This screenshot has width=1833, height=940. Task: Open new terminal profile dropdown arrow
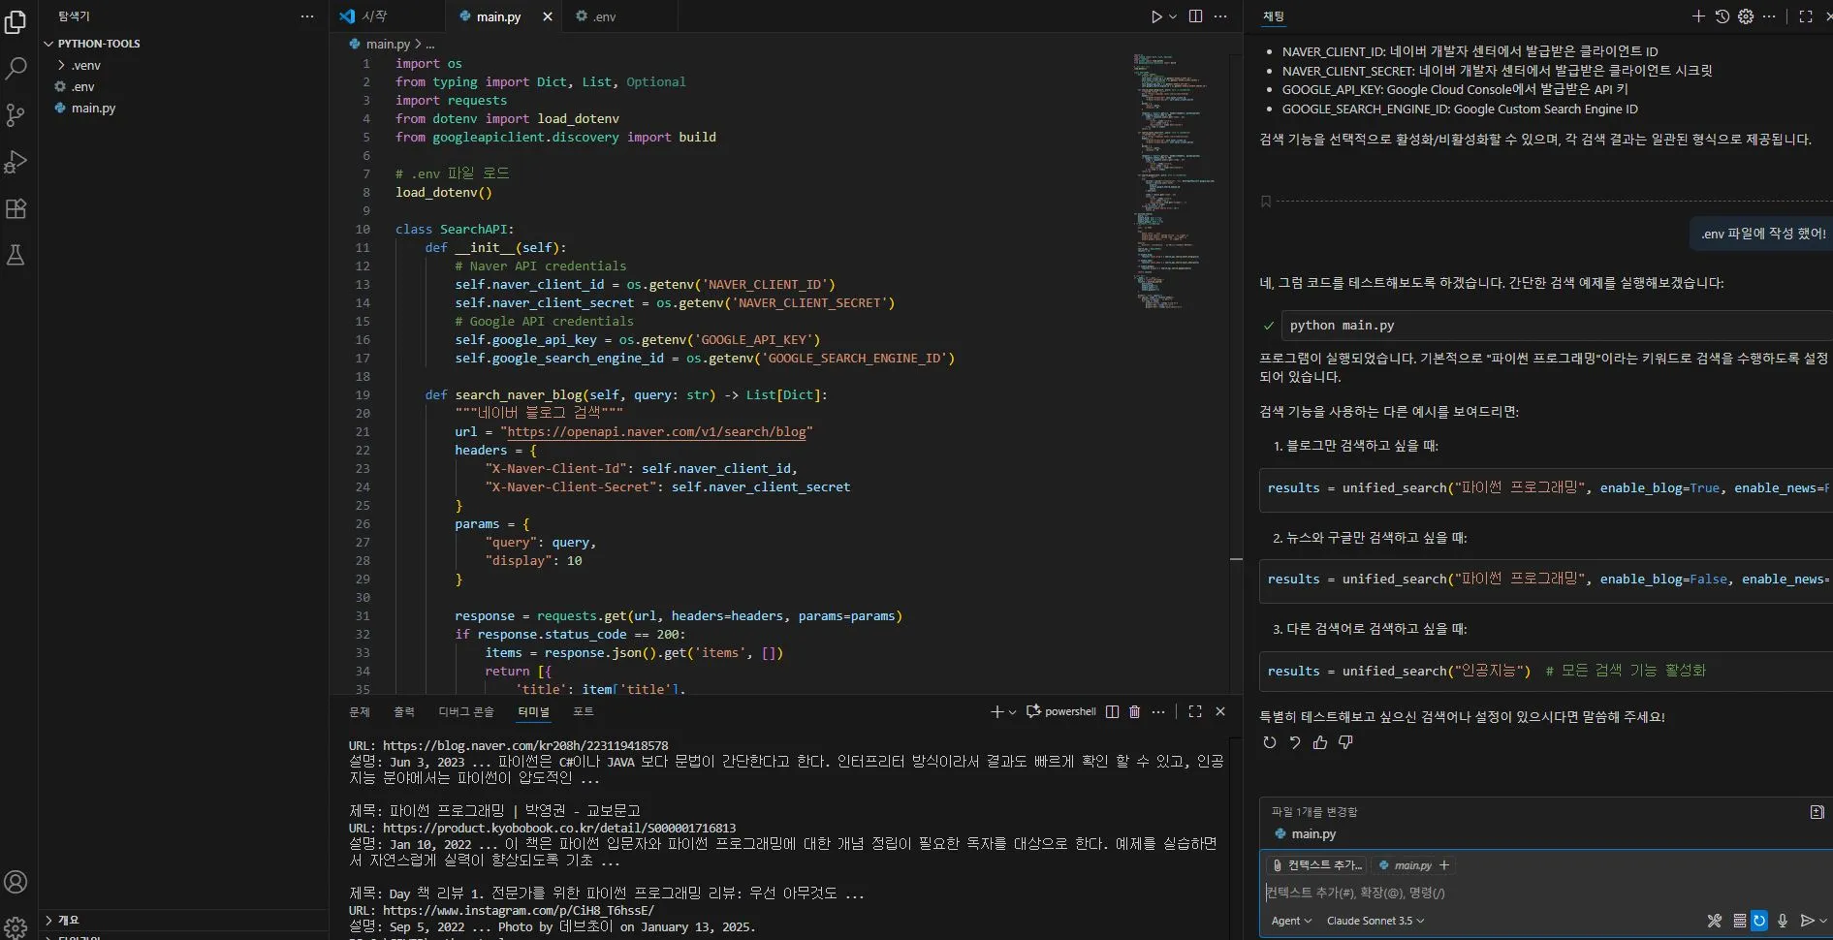pos(1012,711)
